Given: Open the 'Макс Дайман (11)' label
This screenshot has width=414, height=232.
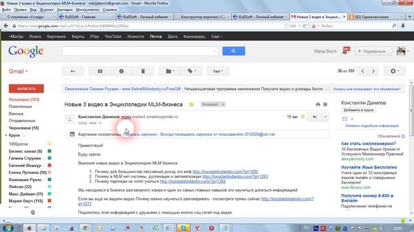Looking at the screenshot, I should click(26, 194).
